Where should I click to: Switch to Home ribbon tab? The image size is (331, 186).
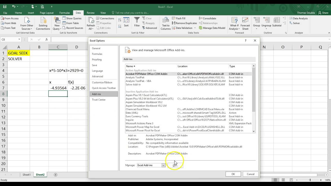[x=18, y=13]
